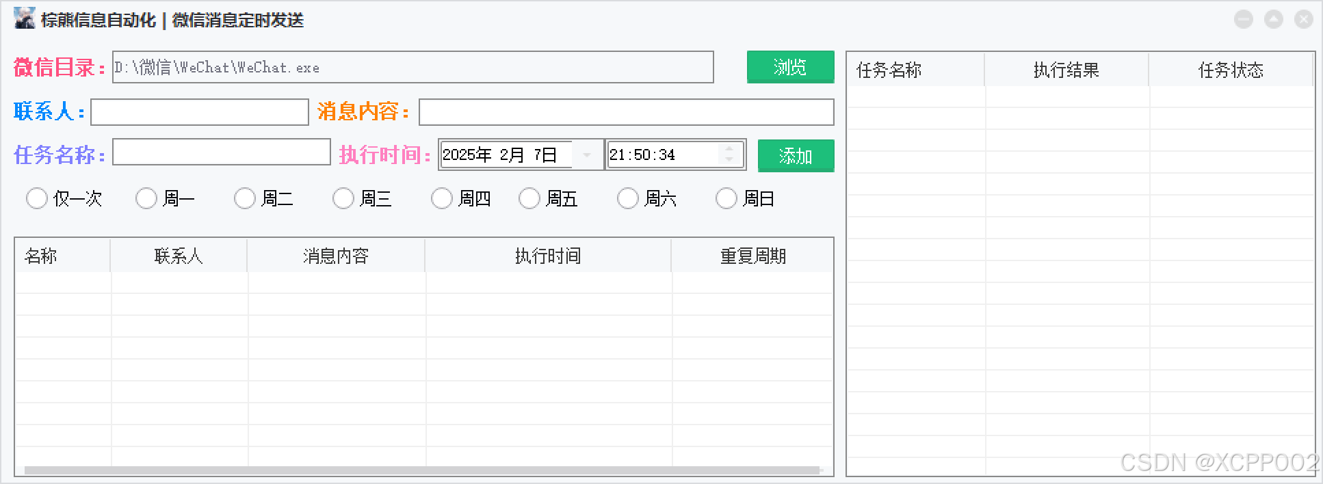Click the app logo icon in title bar

point(25,18)
